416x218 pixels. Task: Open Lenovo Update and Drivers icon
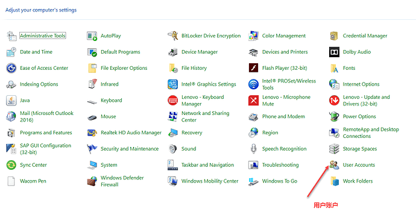tap(334, 101)
